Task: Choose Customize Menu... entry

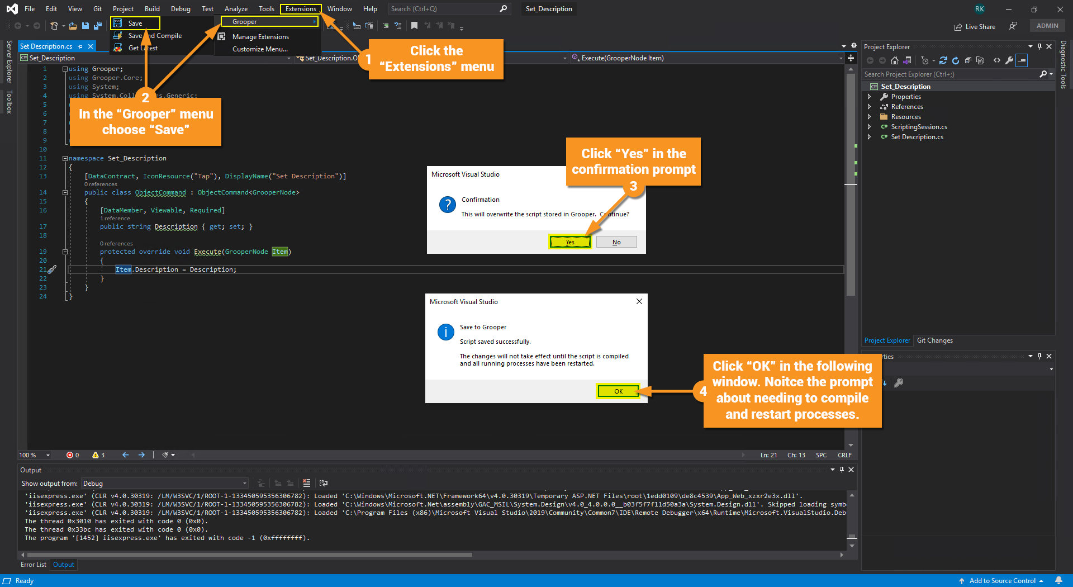Action: point(260,49)
